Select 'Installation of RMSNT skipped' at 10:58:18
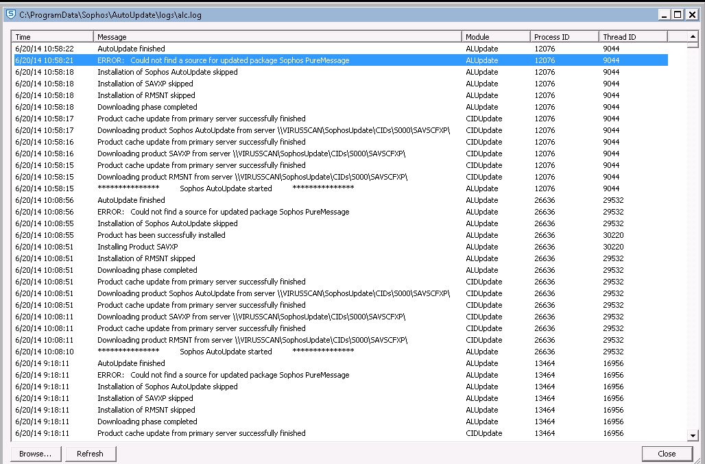Image resolution: width=705 pixels, height=464 pixels. pyautogui.click(x=341, y=95)
